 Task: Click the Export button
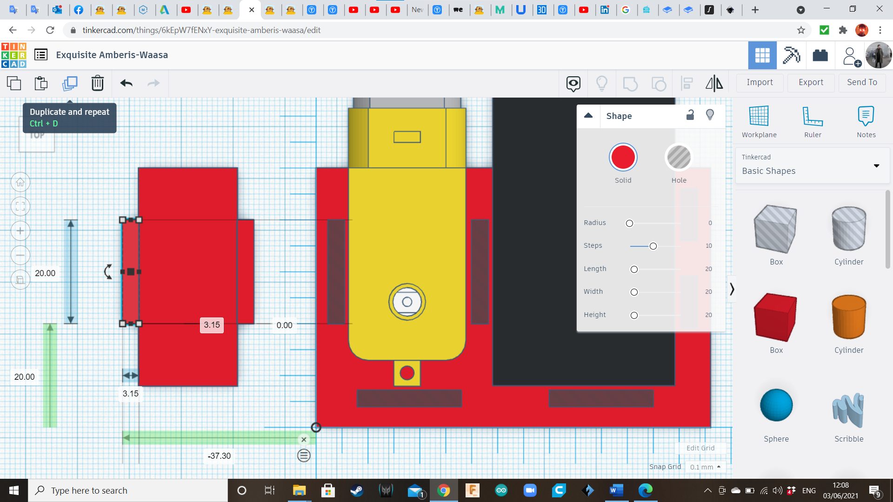click(x=810, y=82)
